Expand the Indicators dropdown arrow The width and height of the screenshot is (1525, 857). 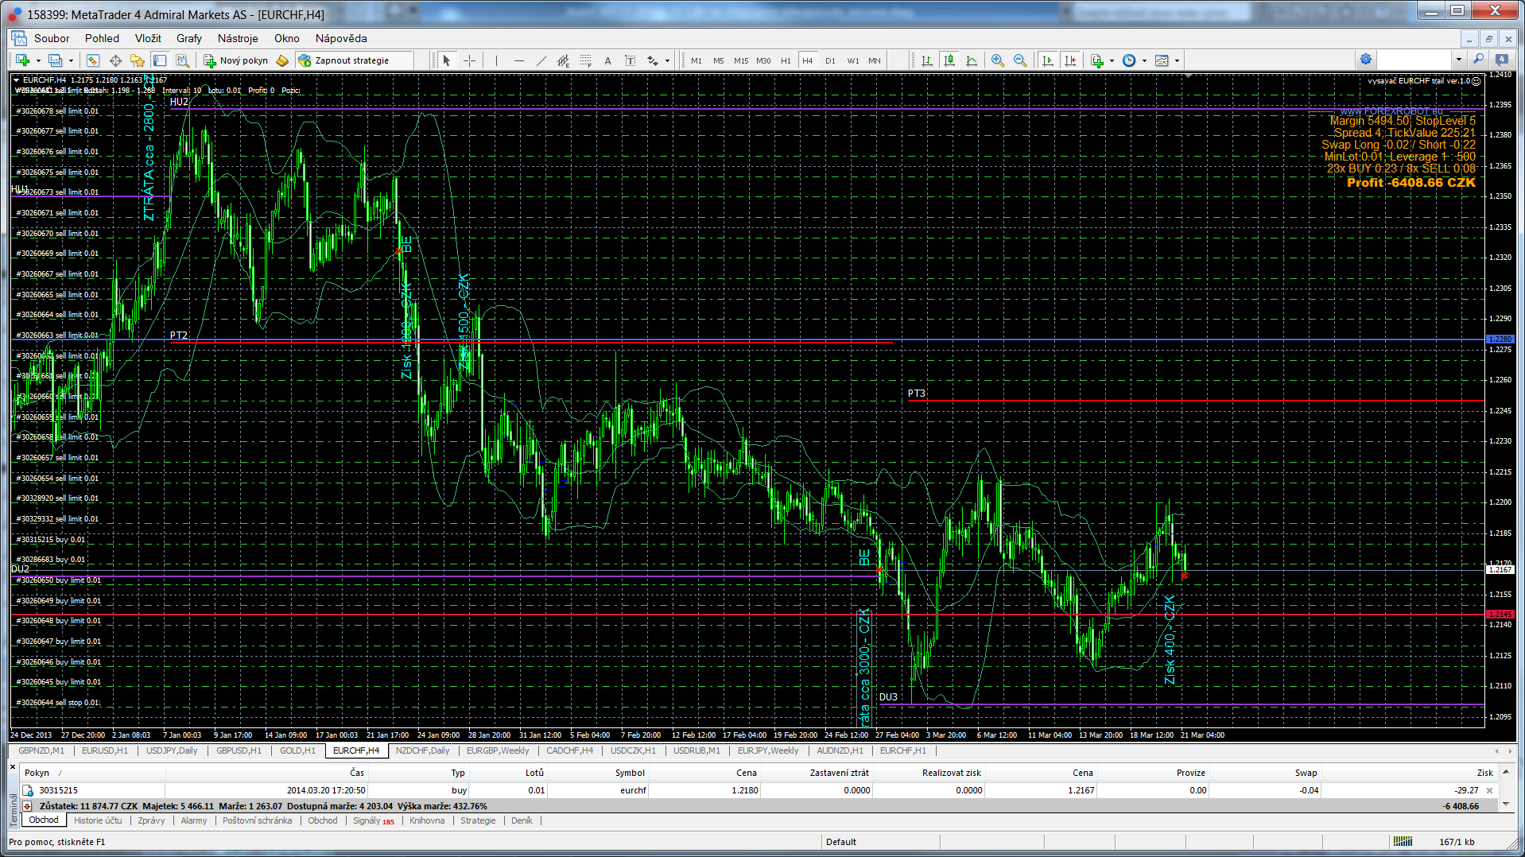click(x=1112, y=60)
